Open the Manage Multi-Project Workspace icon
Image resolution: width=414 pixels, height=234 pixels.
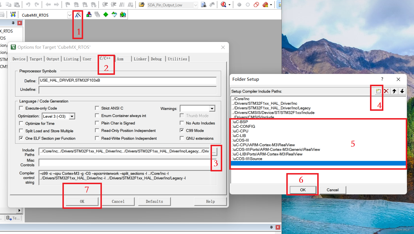97,15
